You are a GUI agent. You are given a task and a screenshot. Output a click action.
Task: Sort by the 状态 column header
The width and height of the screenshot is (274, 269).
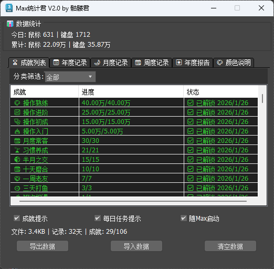click(x=221, y=92)
